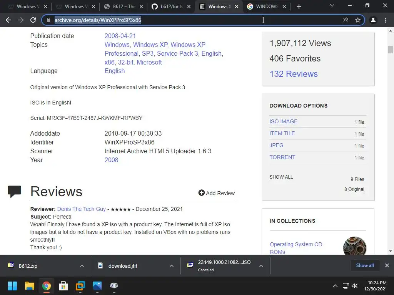Download the ISO IMAGE file

coord(284,121)
